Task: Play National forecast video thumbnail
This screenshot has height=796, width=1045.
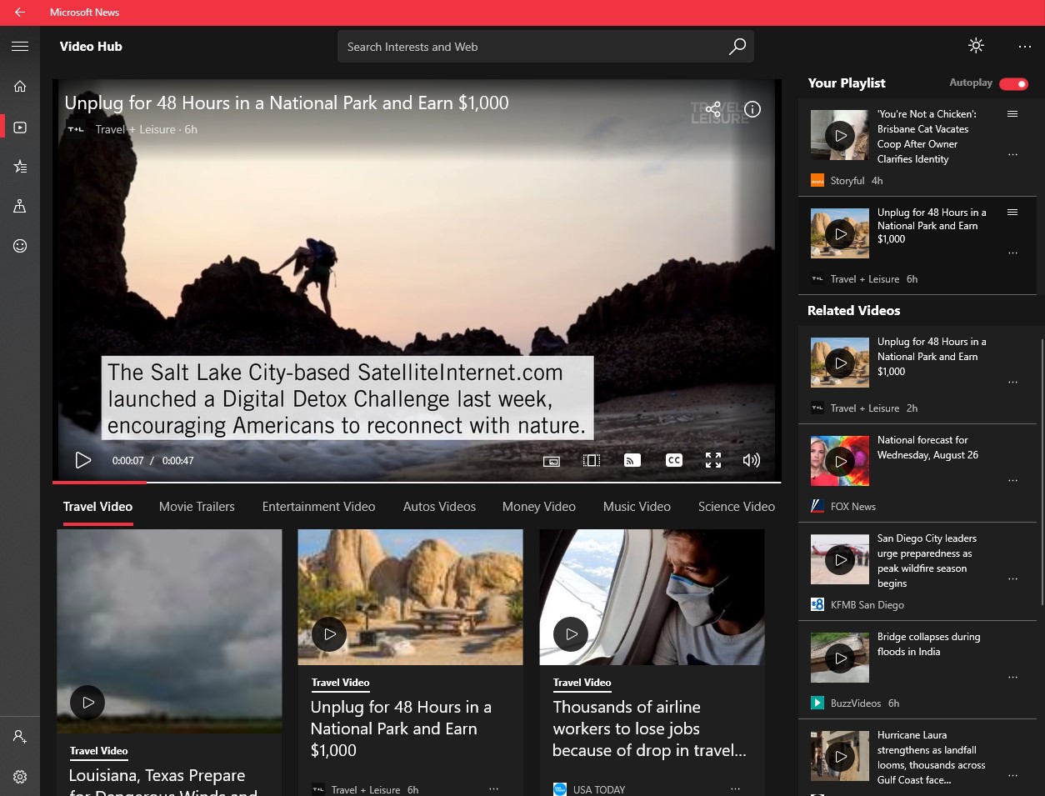Action: click(840, 461)
